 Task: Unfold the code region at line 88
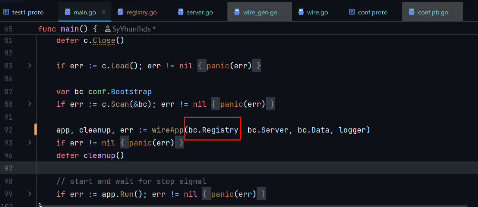click(x=30, y=104)
